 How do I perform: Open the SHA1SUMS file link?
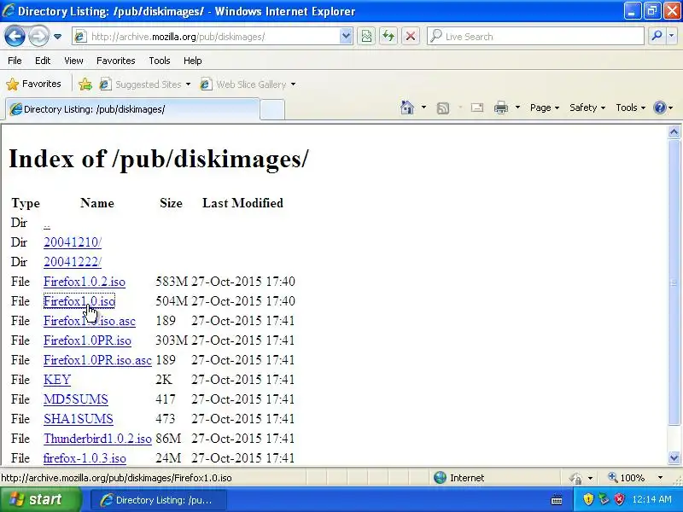tap(79, 419)
